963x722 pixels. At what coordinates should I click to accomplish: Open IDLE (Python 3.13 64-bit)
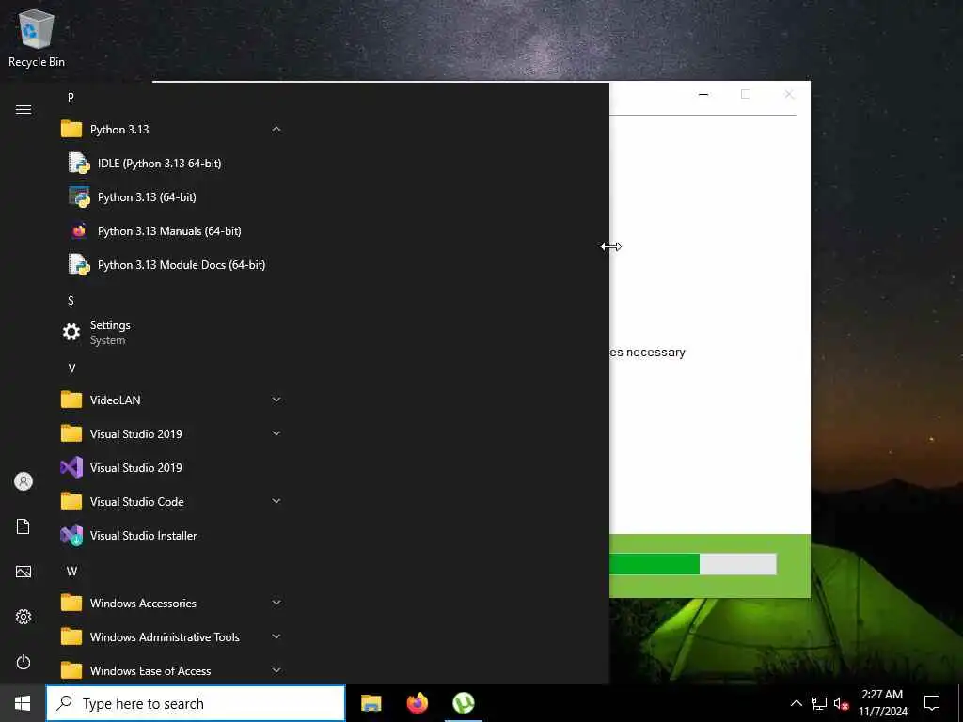(x=172, y=164)
